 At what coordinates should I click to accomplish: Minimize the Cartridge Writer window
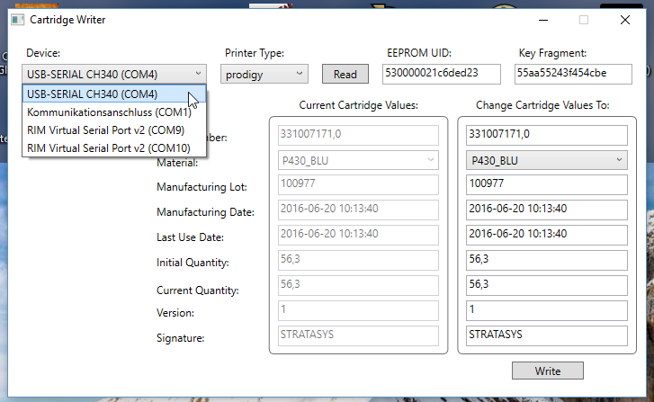(543, 20)
